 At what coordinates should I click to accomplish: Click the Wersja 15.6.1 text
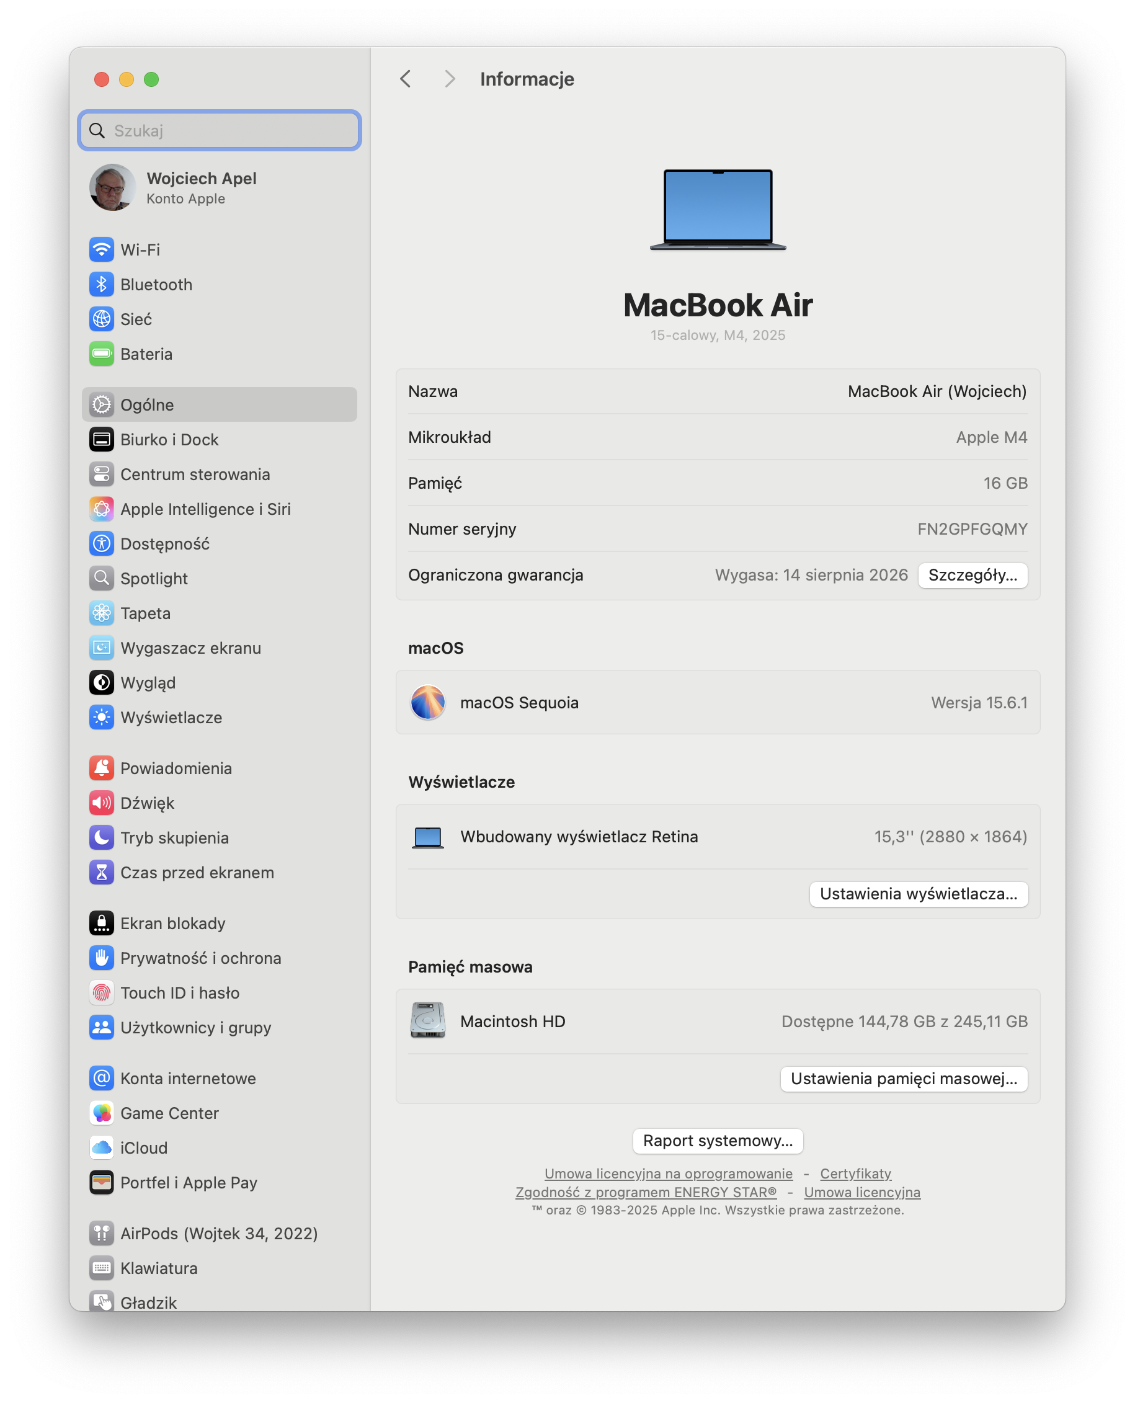point(979,703)
